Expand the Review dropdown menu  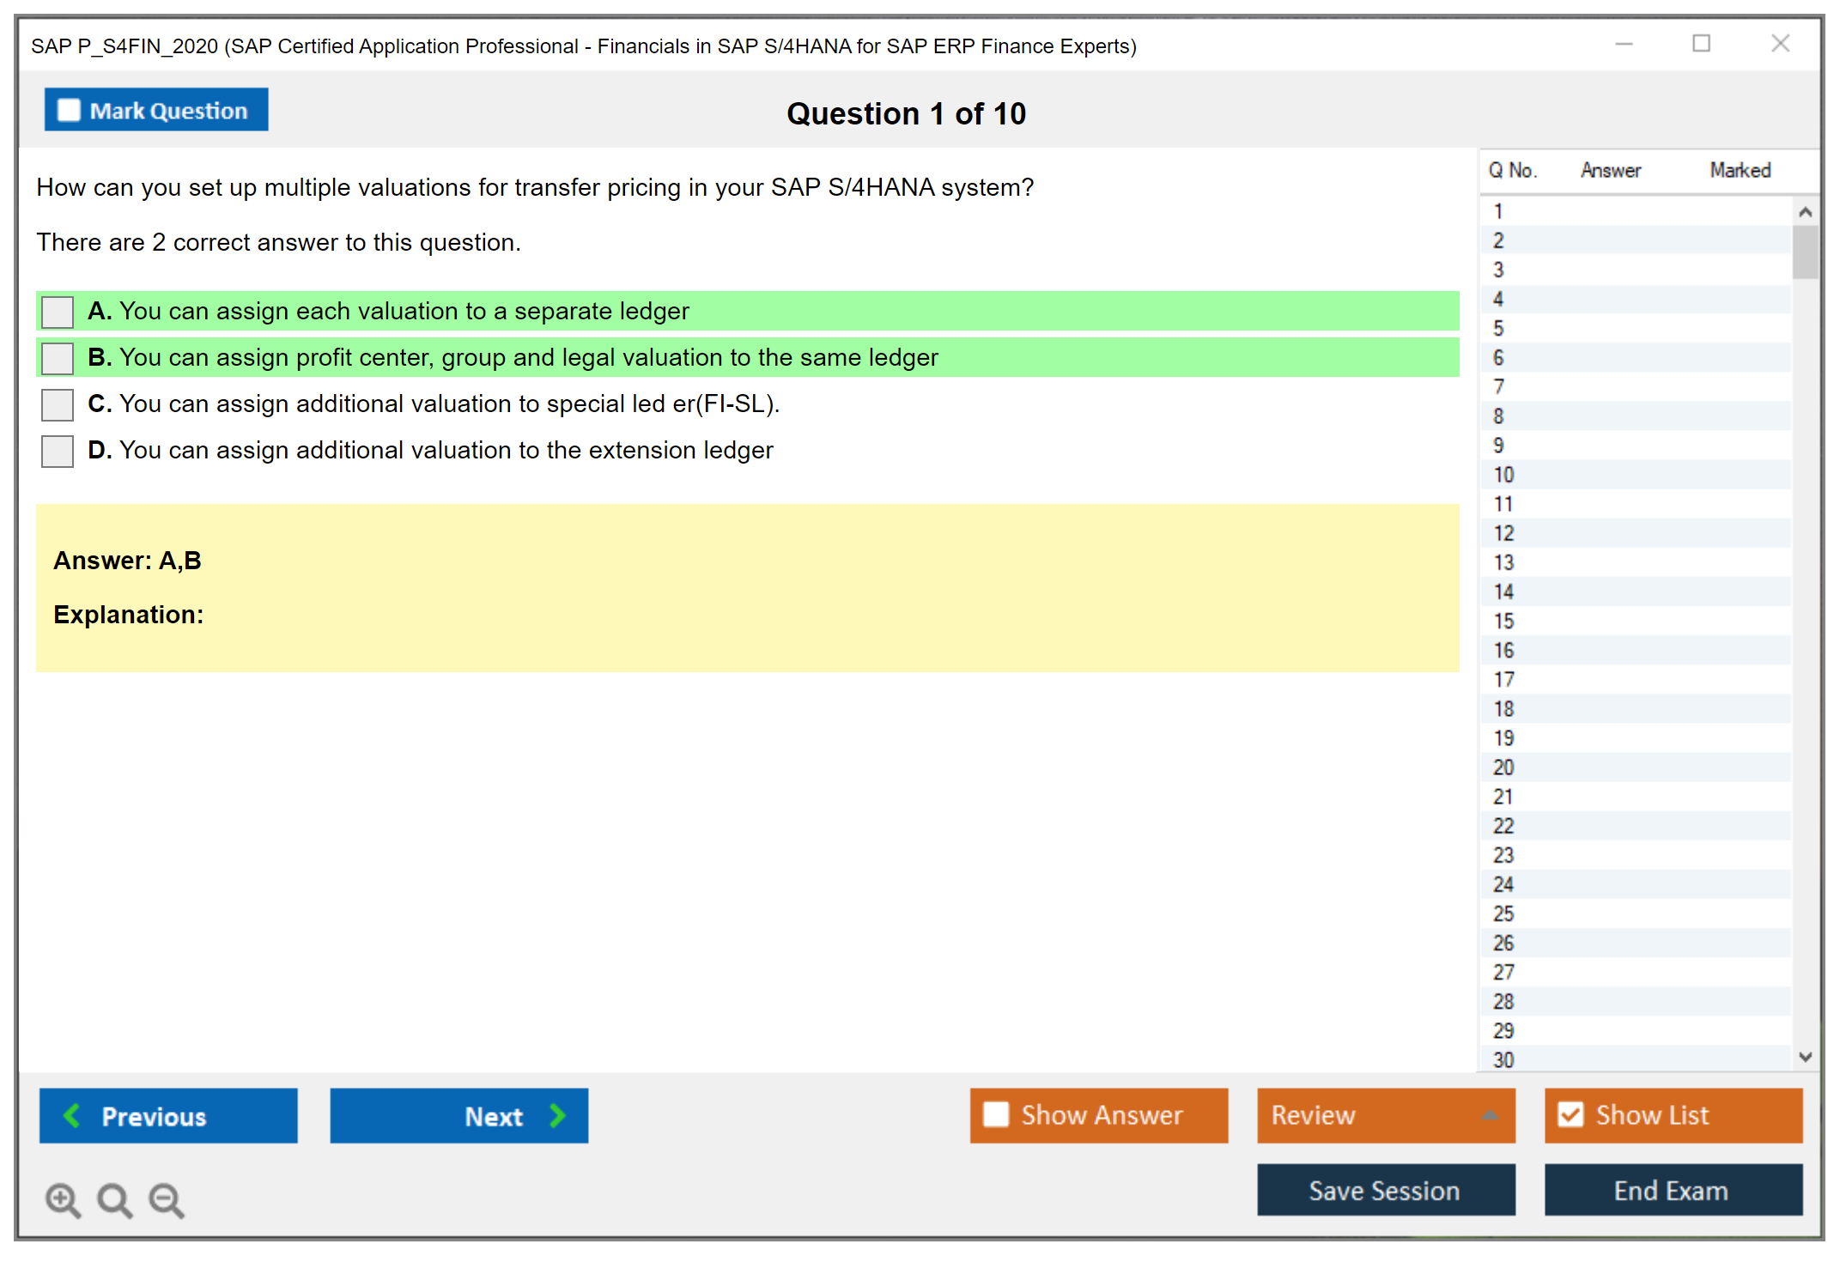click(1490, 1115)
